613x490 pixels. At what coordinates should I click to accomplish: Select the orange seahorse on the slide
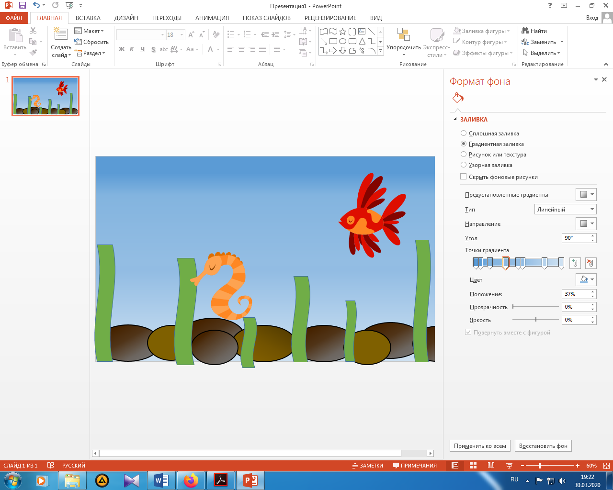pos(221,286)
